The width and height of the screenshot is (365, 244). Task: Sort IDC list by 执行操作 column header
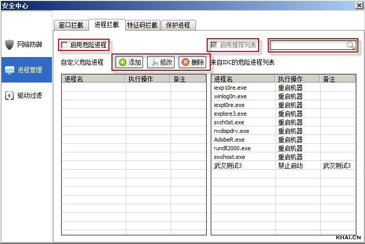click(297, 79)
